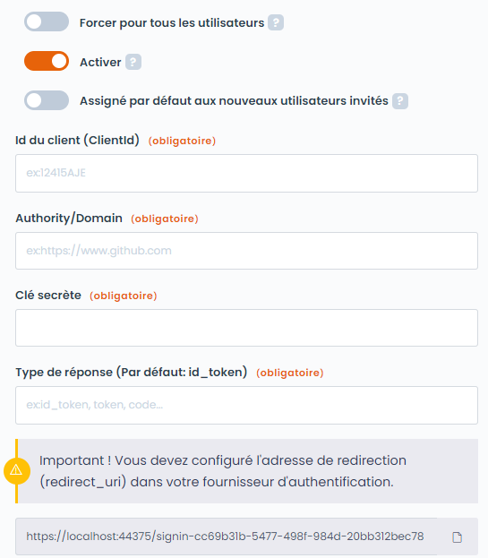This screenshot has width=488, height=558.
Task: Toggle Assigné par défaut aux nouveaux utilisateurs invités
Action: 47,100
